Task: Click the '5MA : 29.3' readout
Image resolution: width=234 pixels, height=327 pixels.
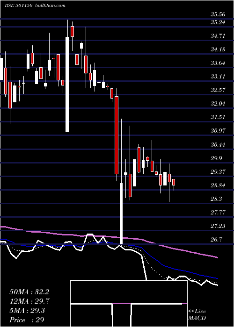Action: 27,311
